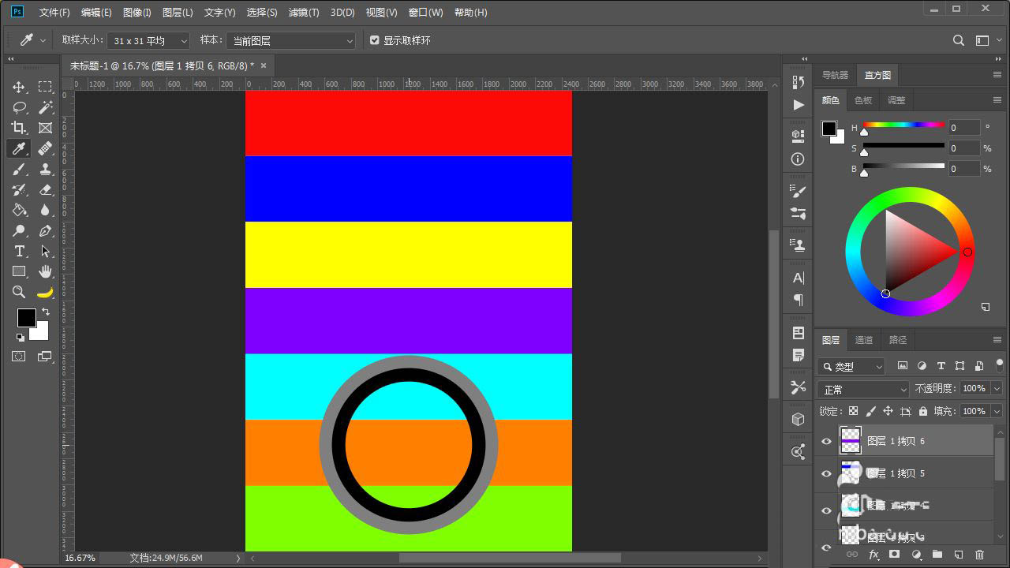Open blend mode 正常 dropdown
Viewport: 1010px width, 568px height.
tap(864, 390)
